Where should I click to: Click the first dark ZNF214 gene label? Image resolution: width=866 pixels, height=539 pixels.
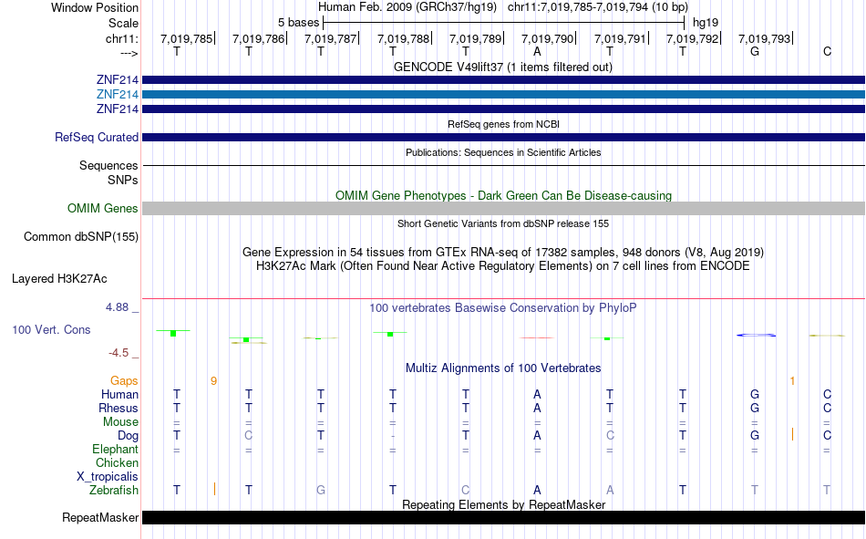(117, 80)
